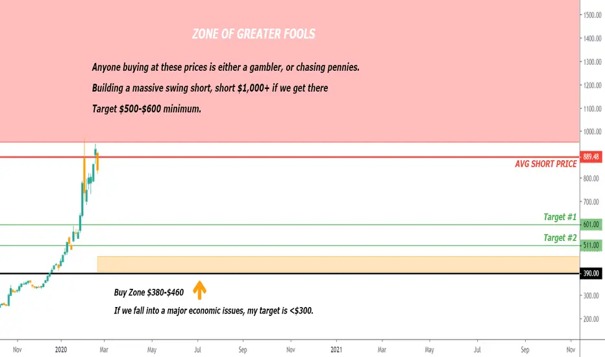Image resolution: width=605 pixels, height=357 pixels.
Task: Click the ZONE OF GREATER FOOLS title
Action: tap(254, 34)
